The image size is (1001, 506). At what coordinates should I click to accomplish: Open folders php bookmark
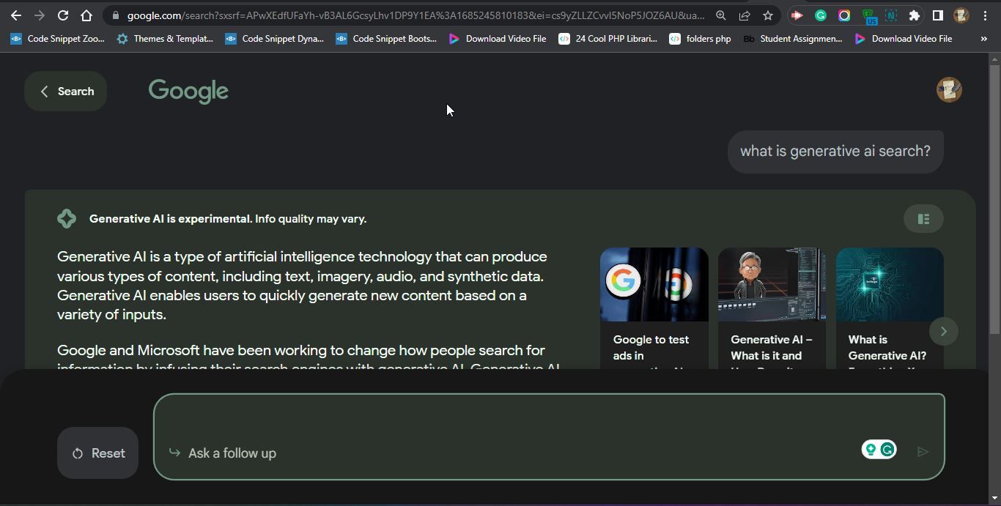coord(700,39)
